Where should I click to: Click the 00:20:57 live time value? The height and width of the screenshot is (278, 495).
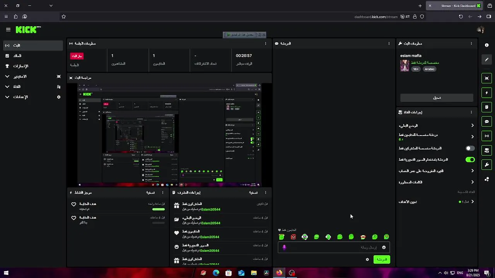[244, 56]
